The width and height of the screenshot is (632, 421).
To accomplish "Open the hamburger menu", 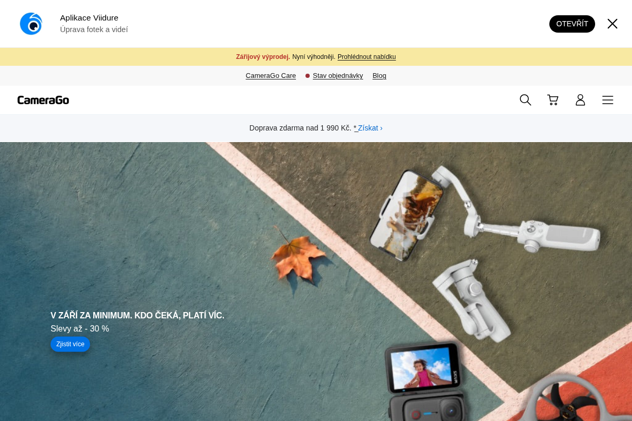I will click(608, 100).
